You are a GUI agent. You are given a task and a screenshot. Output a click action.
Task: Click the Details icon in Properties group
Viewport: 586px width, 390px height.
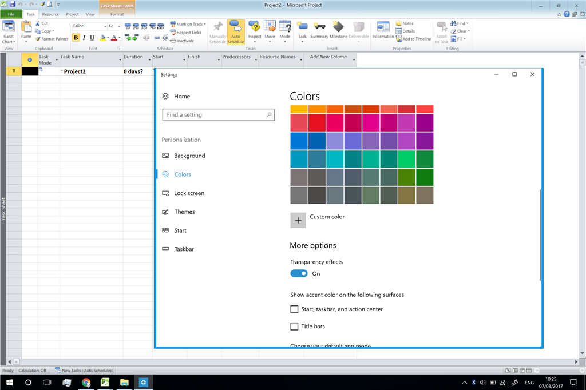(399, 31)
